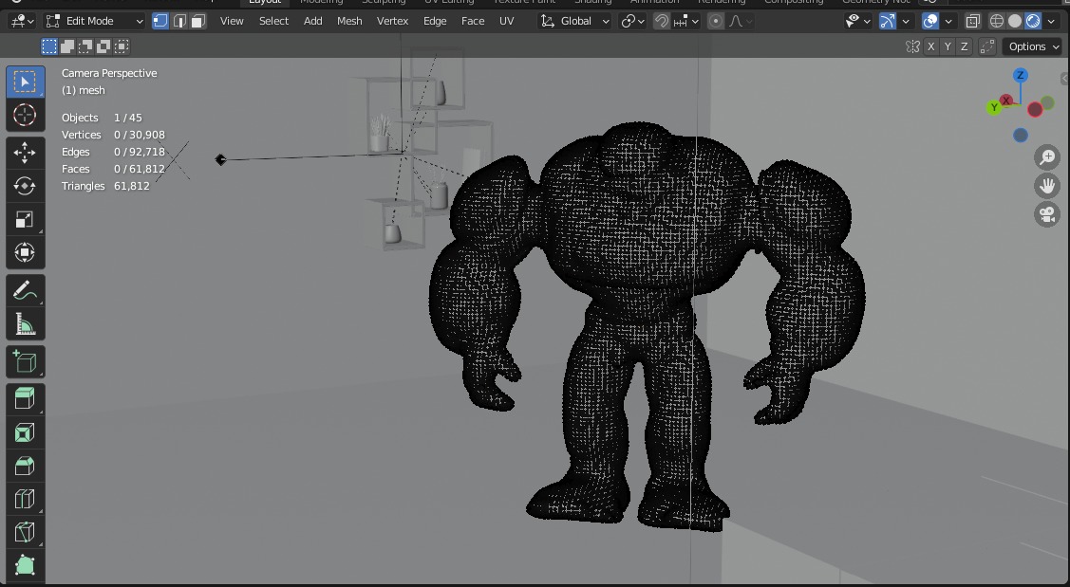
Task: Pick the Rotate tool
Action: pyautogui.click(x=26, y=186)
